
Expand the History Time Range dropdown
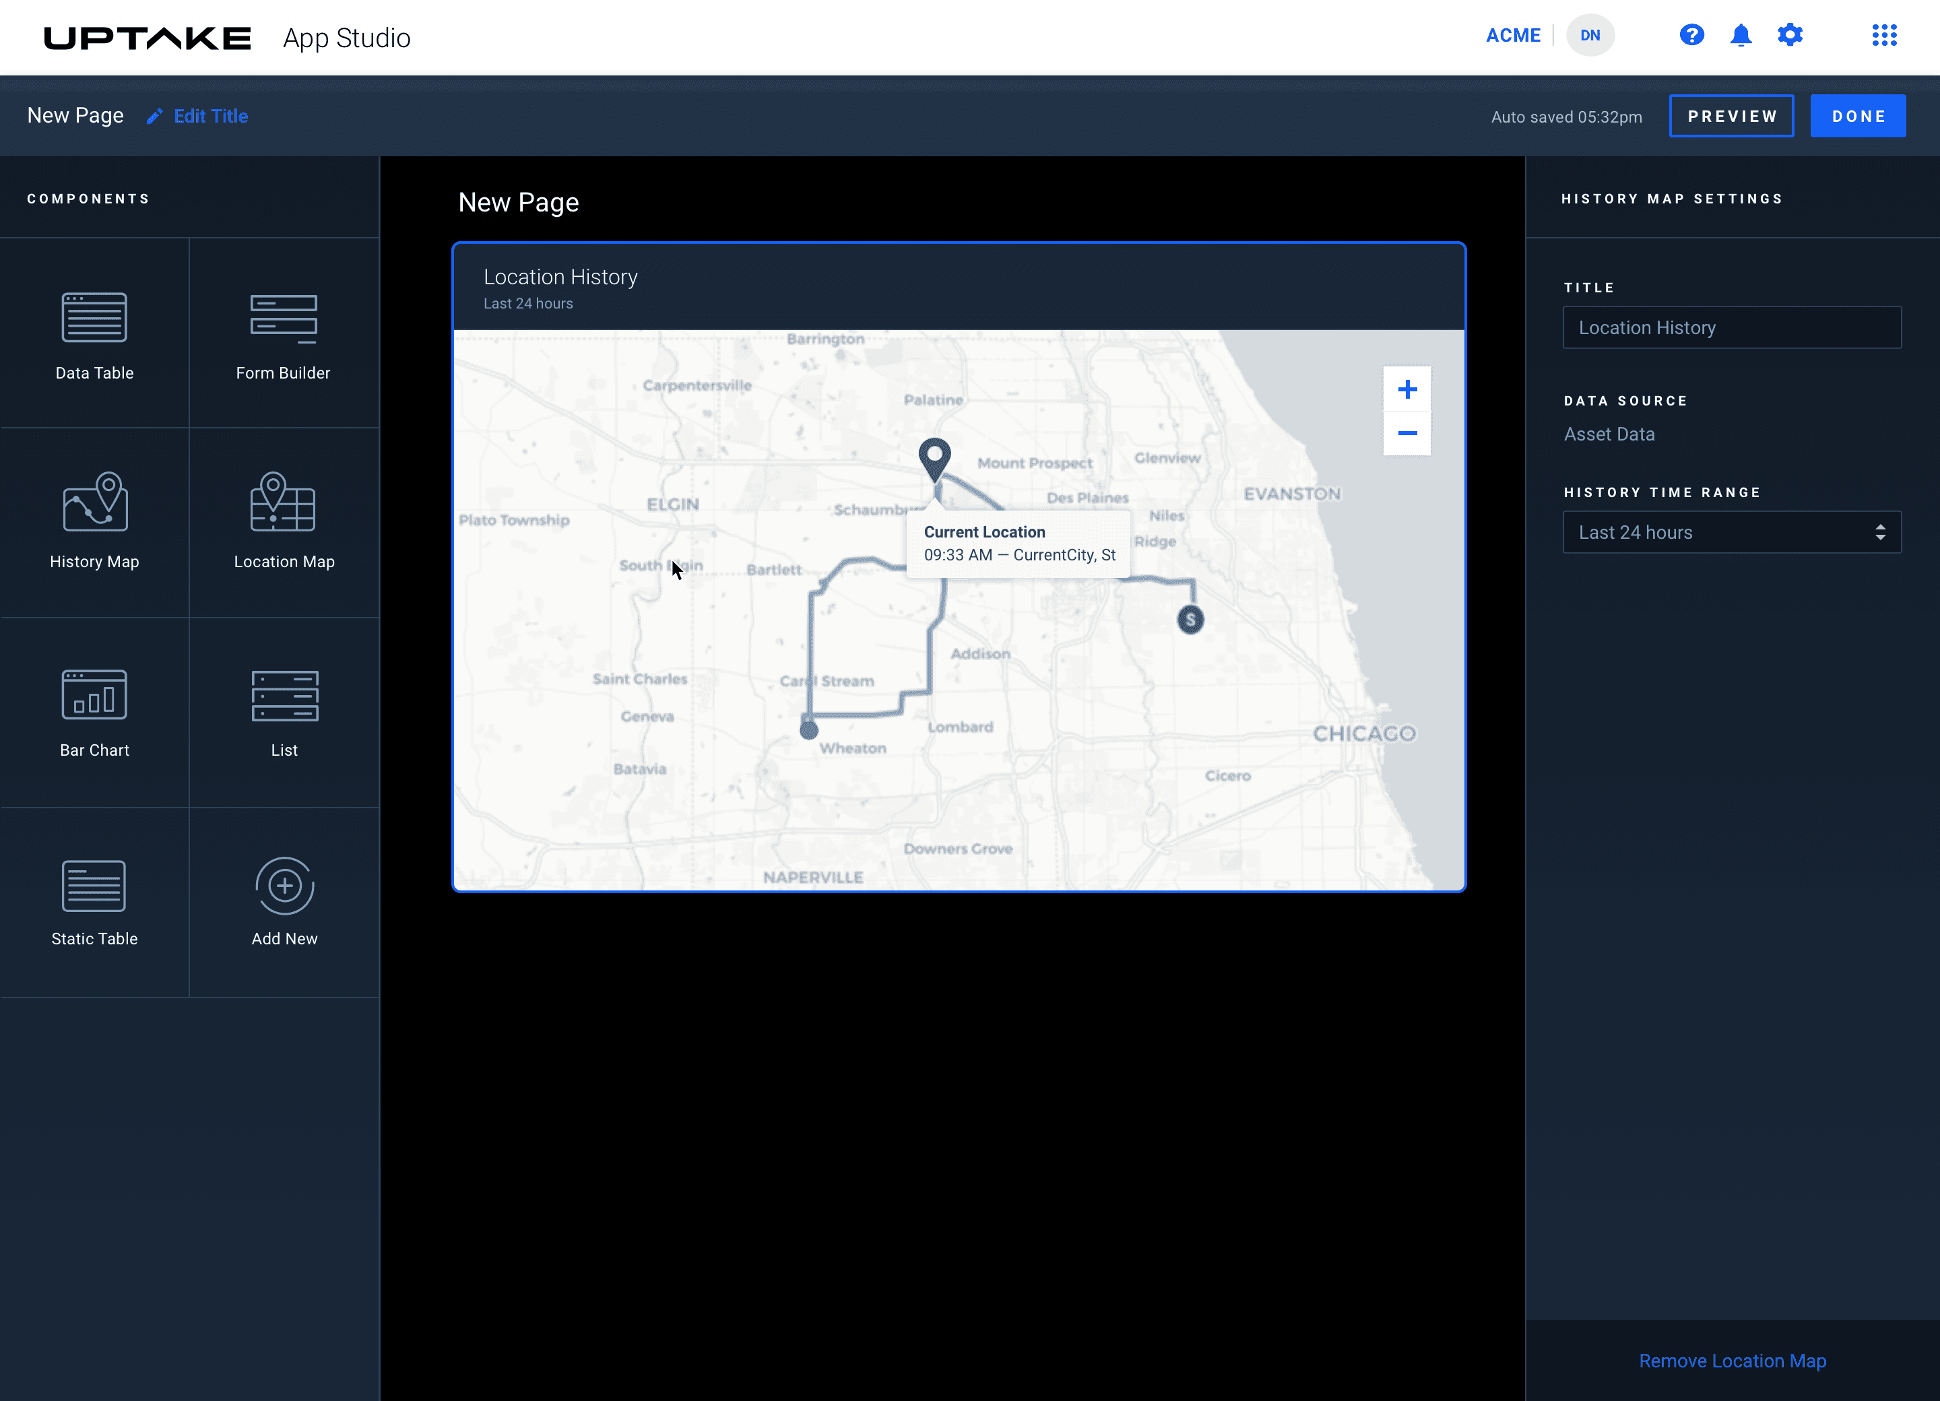click(1731, 532)
